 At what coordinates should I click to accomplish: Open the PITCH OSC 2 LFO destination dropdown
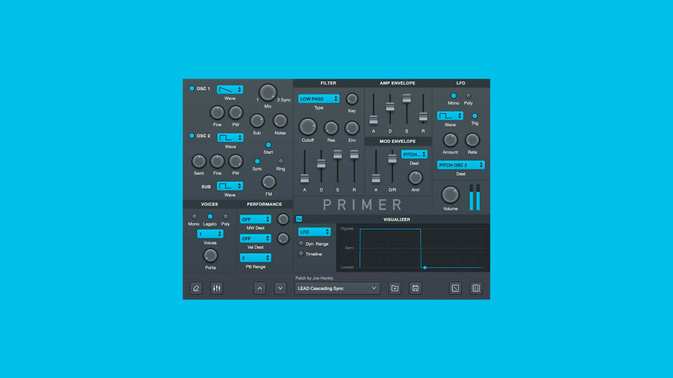tap(461, 165)
